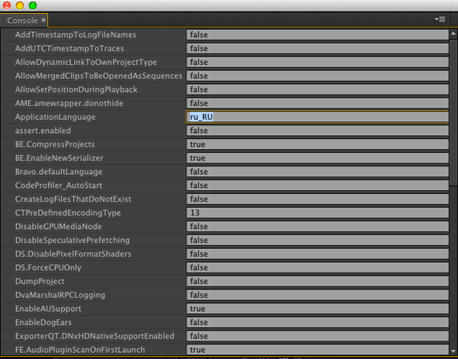Edit the Bravo.defaultLanguage value field
Viewport: 458px width, 359px height.
click(318, 172)
